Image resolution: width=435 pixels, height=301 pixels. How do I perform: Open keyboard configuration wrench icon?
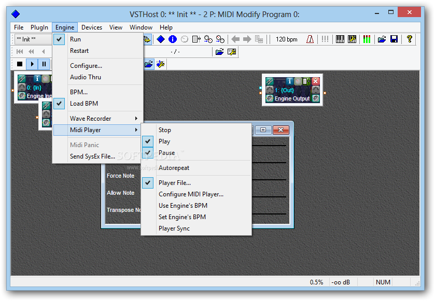click(x=352, y=39)
